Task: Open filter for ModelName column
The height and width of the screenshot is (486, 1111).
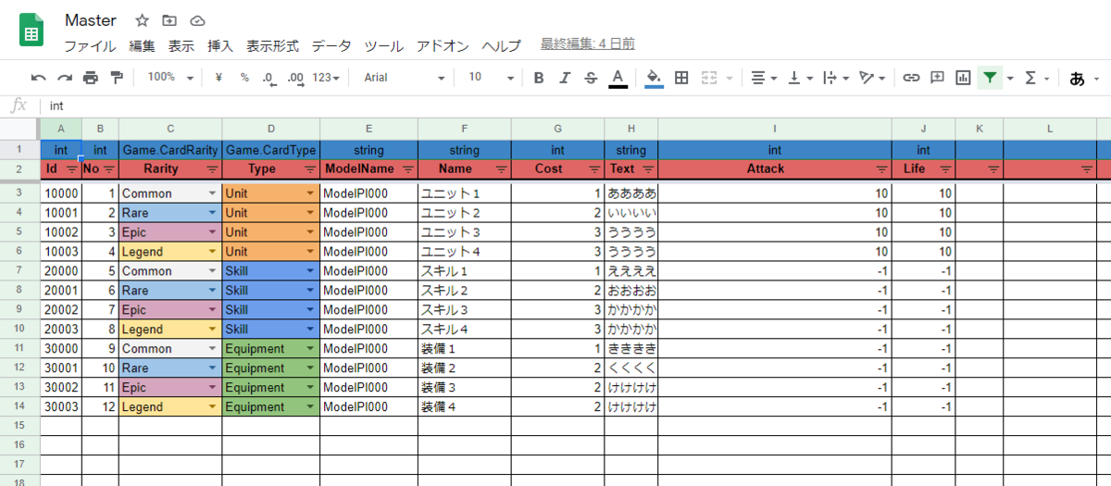Action: [x=407, y=169]
